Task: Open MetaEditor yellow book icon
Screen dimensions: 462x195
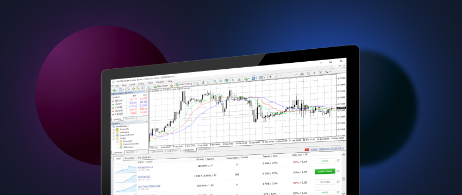Action: pos(171,86)
